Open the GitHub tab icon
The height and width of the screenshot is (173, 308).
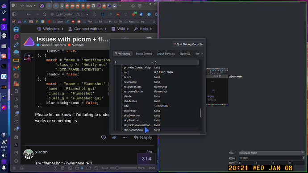click(93, 6)
